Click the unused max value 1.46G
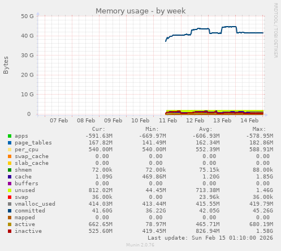Screen dimensions: 281x251 click(x=265, y=190)
